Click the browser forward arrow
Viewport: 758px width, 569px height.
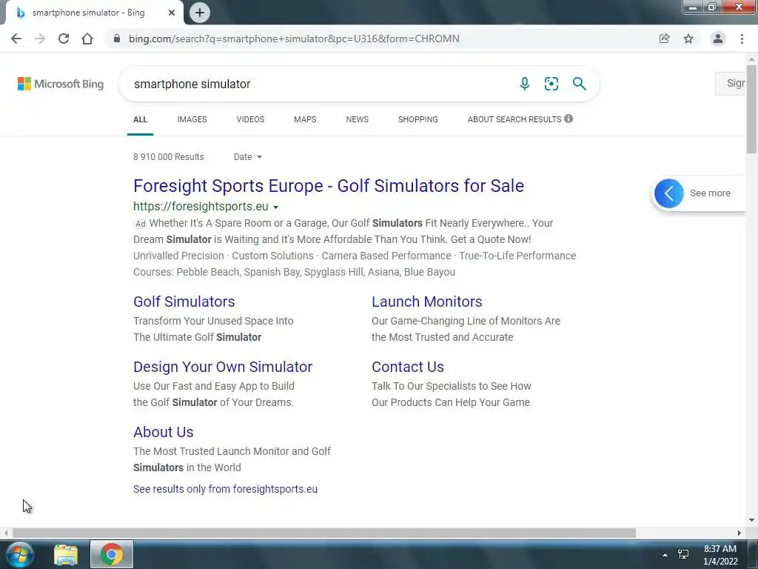[x=40, y=39]
